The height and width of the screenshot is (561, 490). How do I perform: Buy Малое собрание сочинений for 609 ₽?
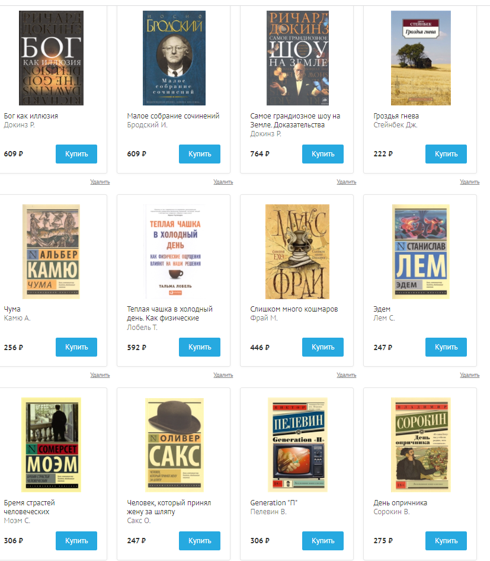[x=199, y=154]
